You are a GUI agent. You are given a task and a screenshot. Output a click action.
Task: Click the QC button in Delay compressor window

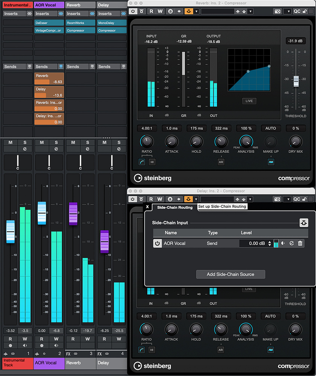point(297,199)
